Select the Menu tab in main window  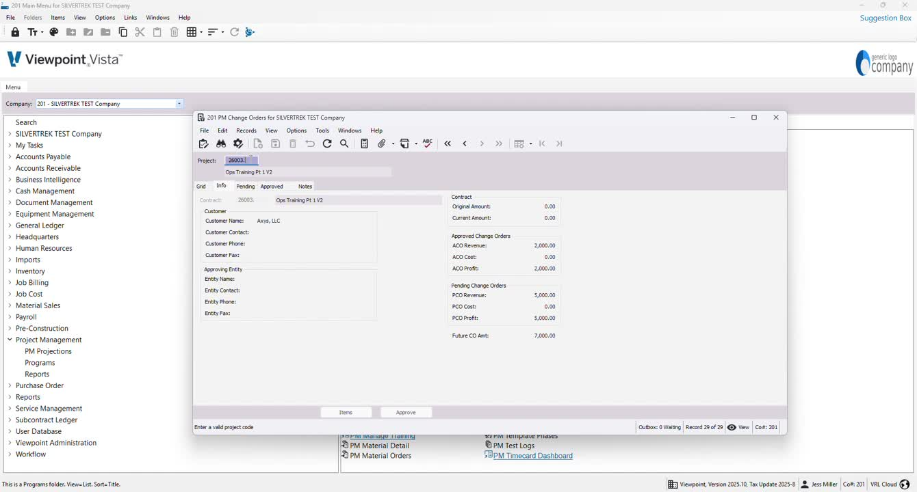(x=13, y=87)
